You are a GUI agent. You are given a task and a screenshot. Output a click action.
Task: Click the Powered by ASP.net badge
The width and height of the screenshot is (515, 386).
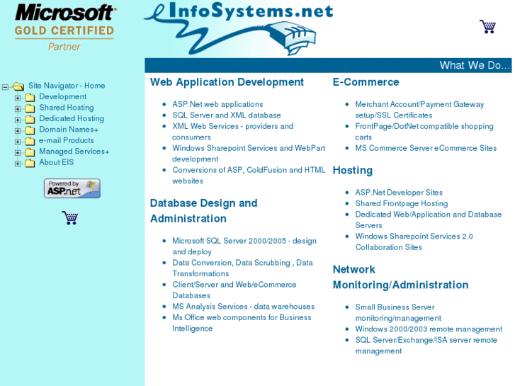click(x=72, y=188)
